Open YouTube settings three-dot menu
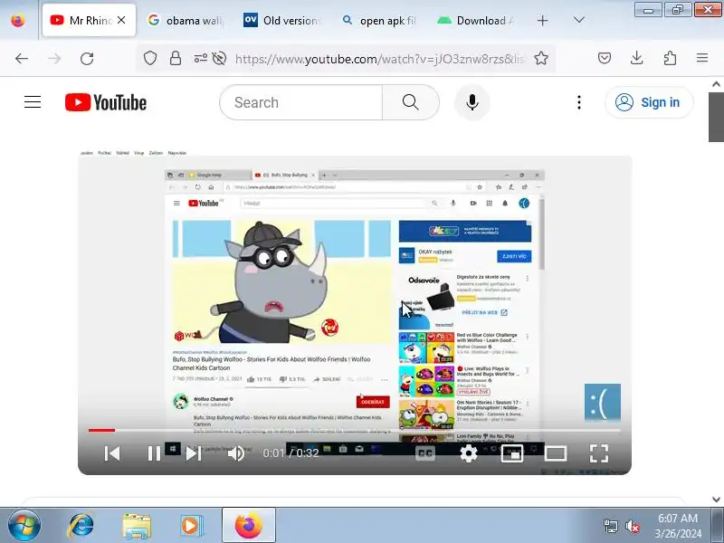Image resolution: width=724 pixels, height=543 pixels. click(x=579, y=102)
